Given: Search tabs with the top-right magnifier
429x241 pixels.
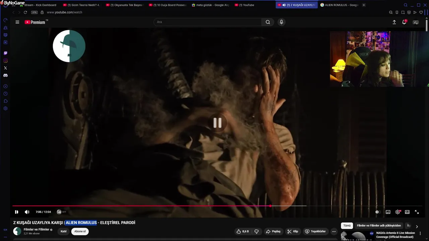Looking at the screenshot, I should (406, 5).
